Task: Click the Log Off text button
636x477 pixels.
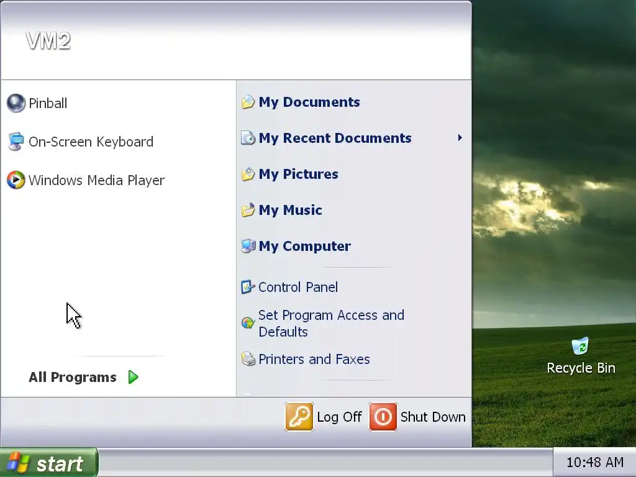Action: tap(339, 417)
